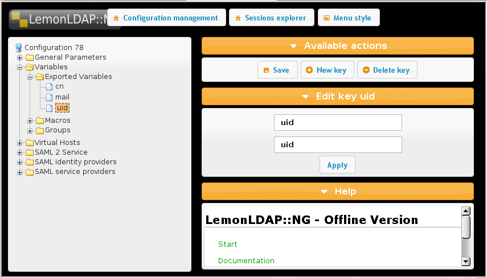Click the LemonLDAP::NG - Offline Version heading
Viewport: 487px width, 278px height.
coord(312,220)
